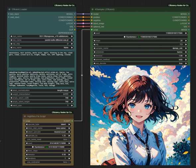Screen dimensions: 196x168
Task: Click Efficiency Nodes badge above HighRes-Fix Script
Action: (x=62, y=112)
